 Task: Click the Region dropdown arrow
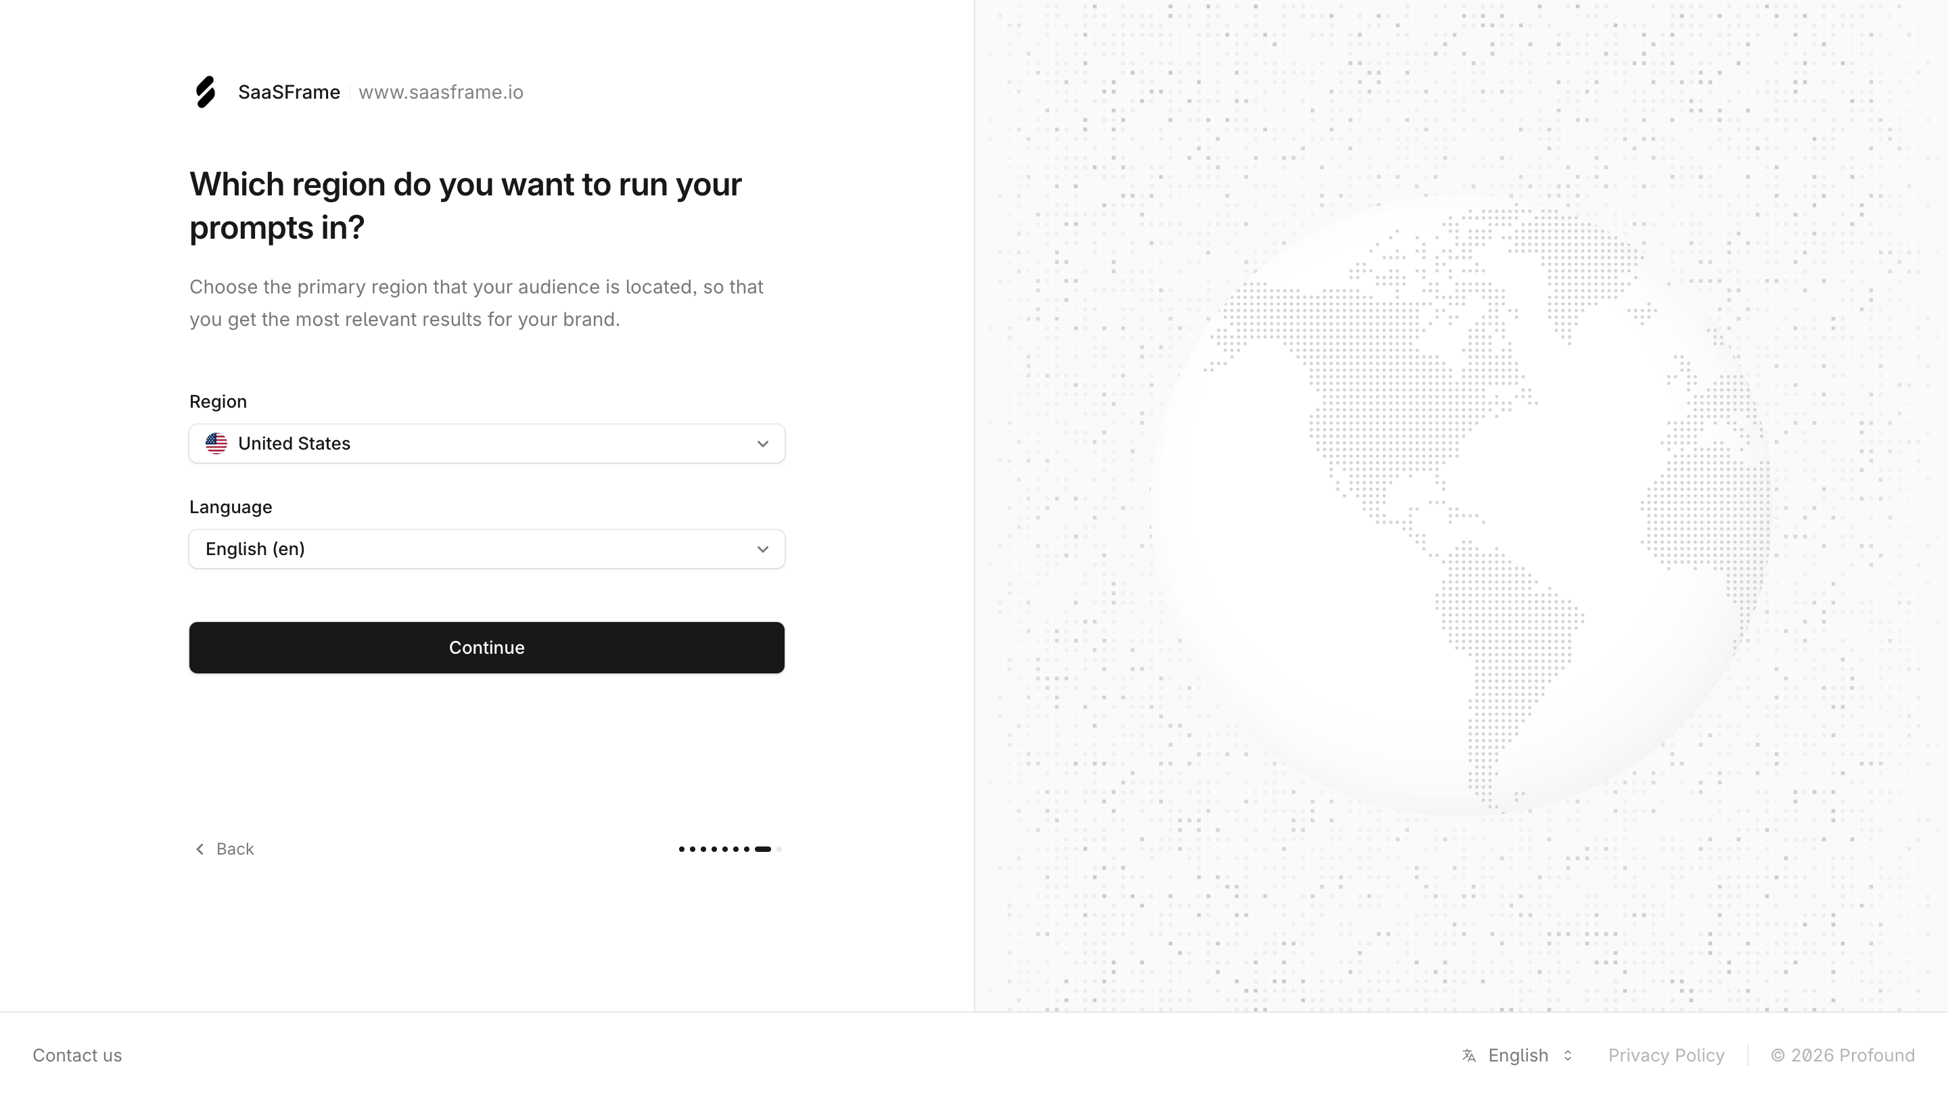click(762, 444)
